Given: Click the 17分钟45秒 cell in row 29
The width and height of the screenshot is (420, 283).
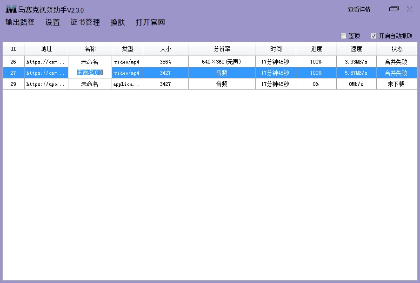Looking at the screenshot, I should (276, 84).
